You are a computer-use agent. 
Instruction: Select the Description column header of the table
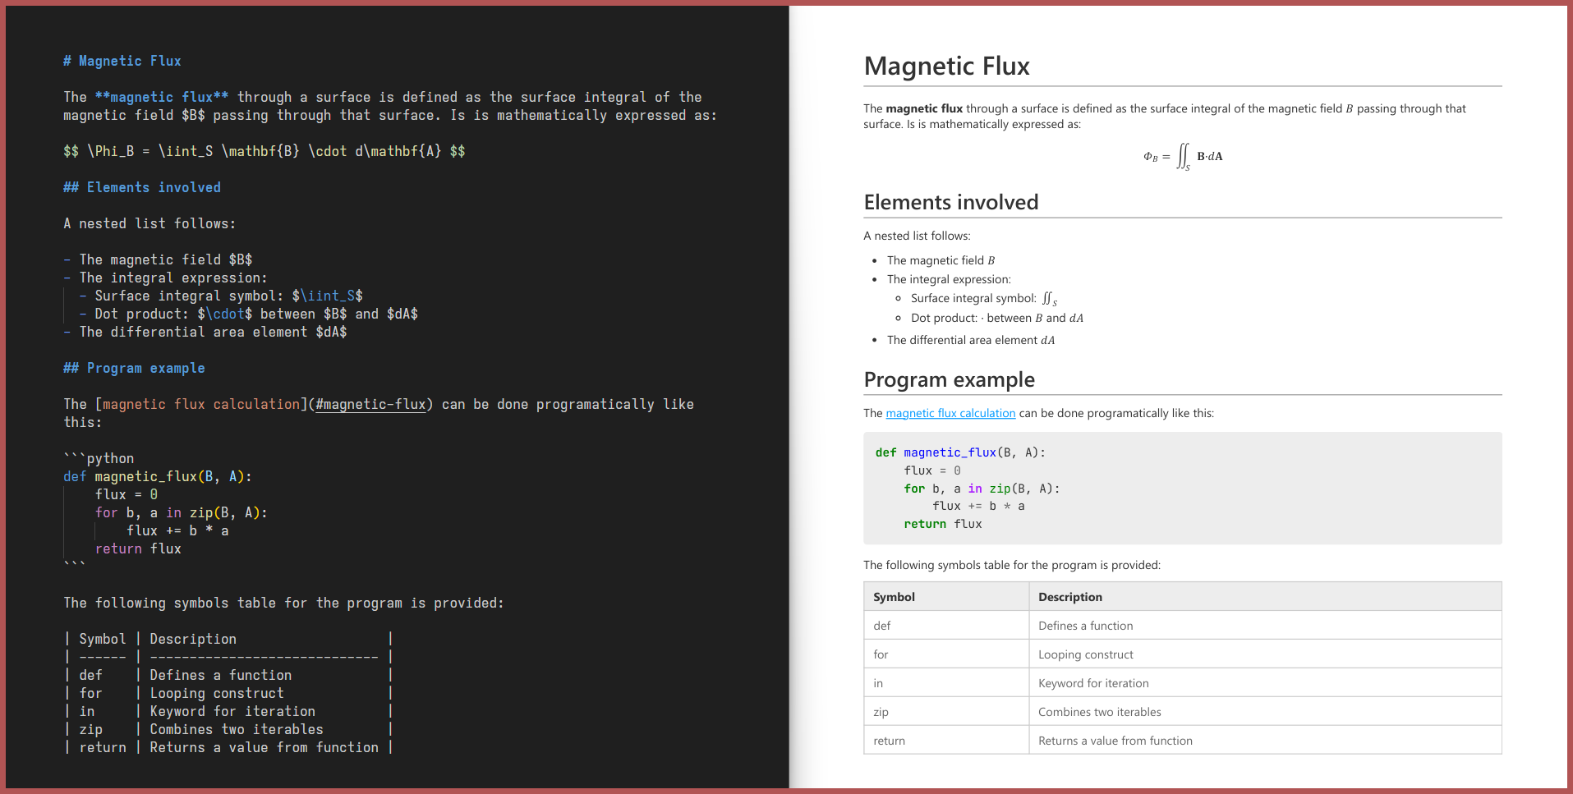click(1069, 596)
